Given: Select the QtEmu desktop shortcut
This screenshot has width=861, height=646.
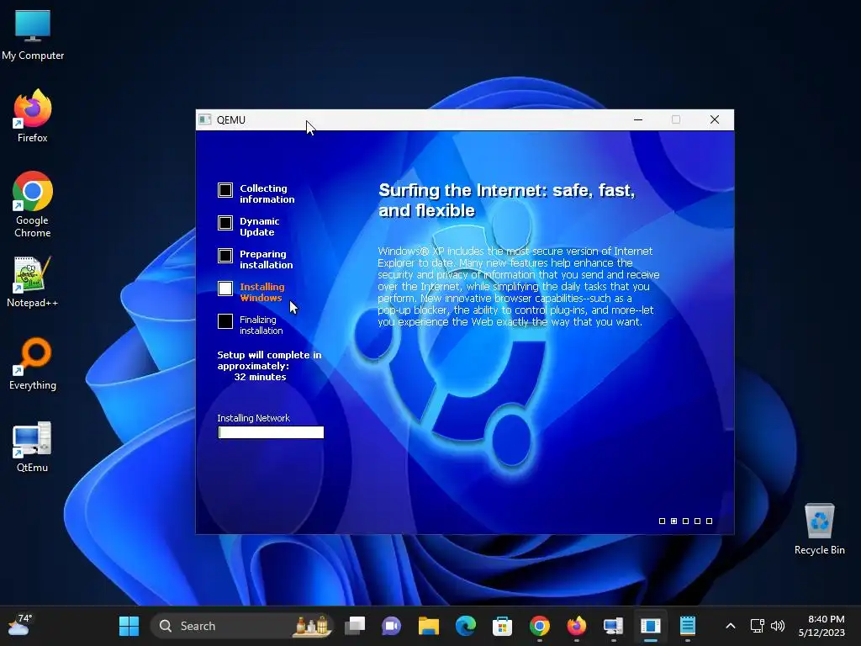Looking at the screenshot, I should click(x=33, y=446).
